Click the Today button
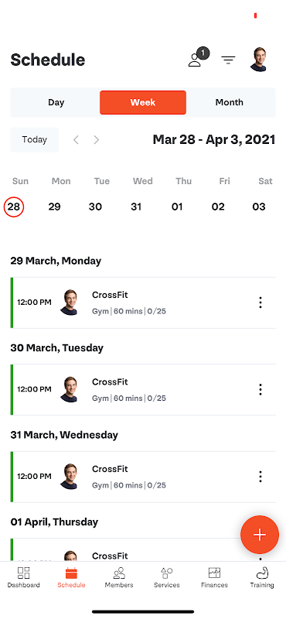Image resolution: width=286 pixels, height=619 pixels. [34, 140]
